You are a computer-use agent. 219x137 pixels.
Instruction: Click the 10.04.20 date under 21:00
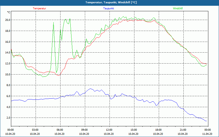pyautogui.click(x=183, y=134)
